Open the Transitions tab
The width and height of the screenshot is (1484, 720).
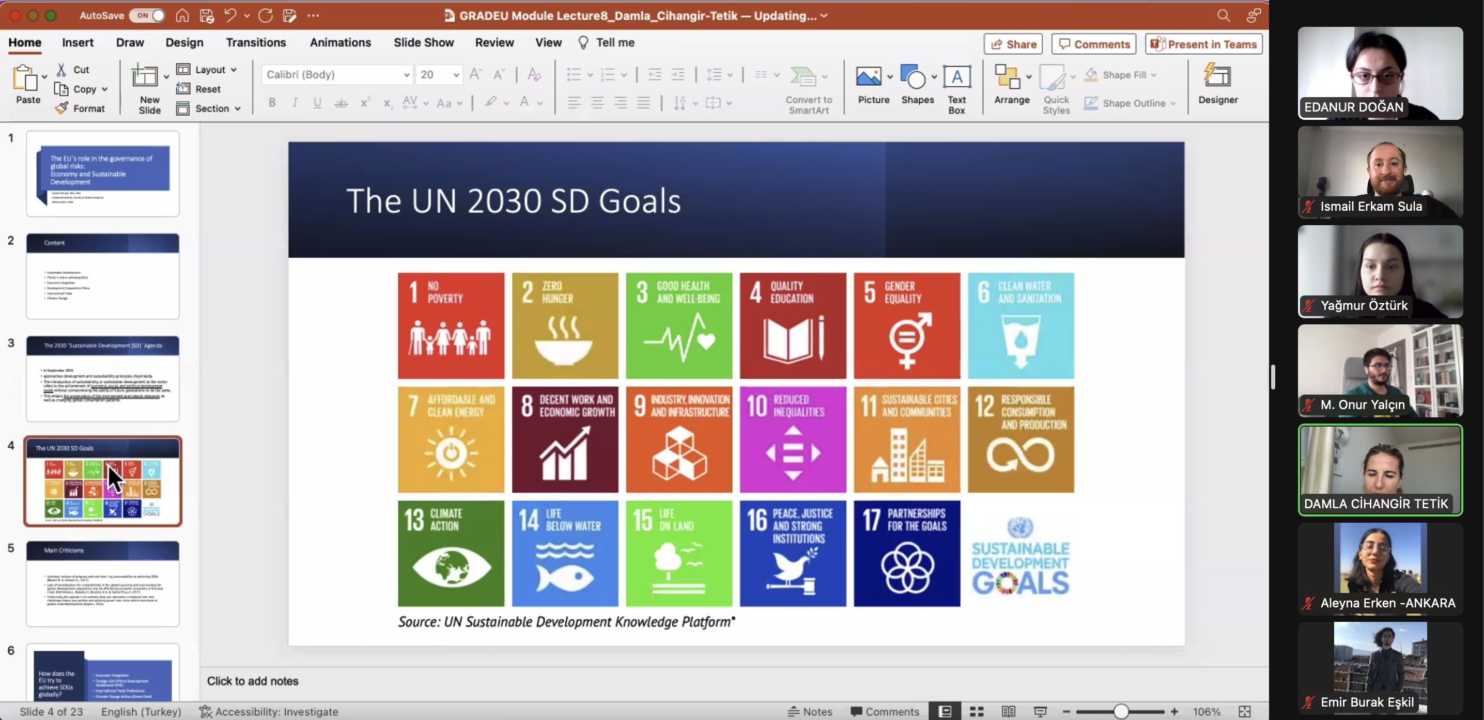click(256, 43)
